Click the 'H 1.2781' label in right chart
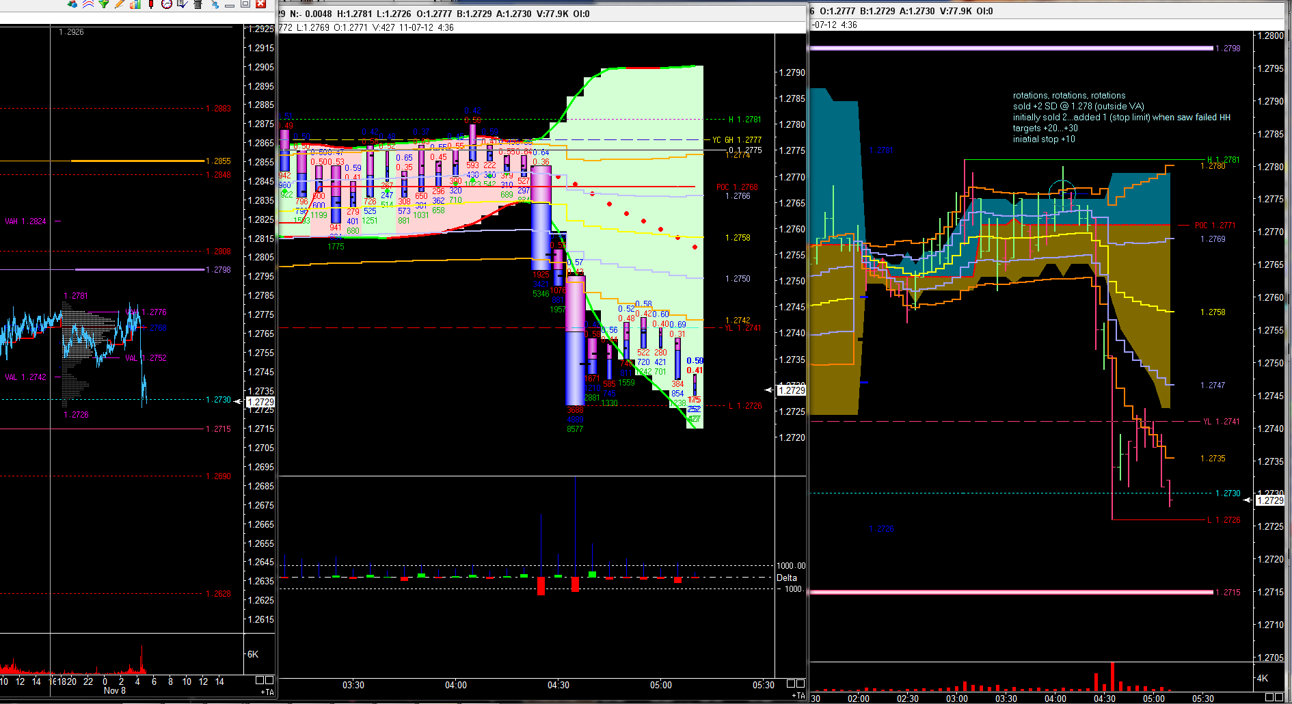This screenshot has height=704, width=1292. click(x=1224, y=160)
